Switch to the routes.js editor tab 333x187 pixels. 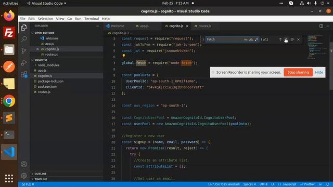(204, 26)
